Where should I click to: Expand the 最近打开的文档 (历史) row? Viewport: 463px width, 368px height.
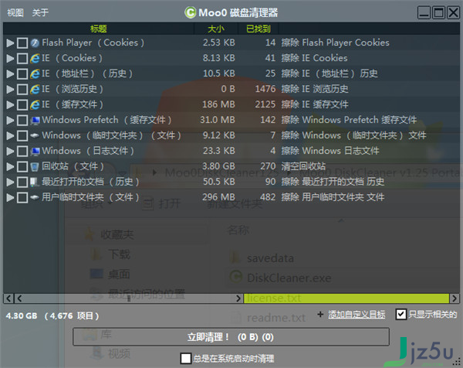10,182
